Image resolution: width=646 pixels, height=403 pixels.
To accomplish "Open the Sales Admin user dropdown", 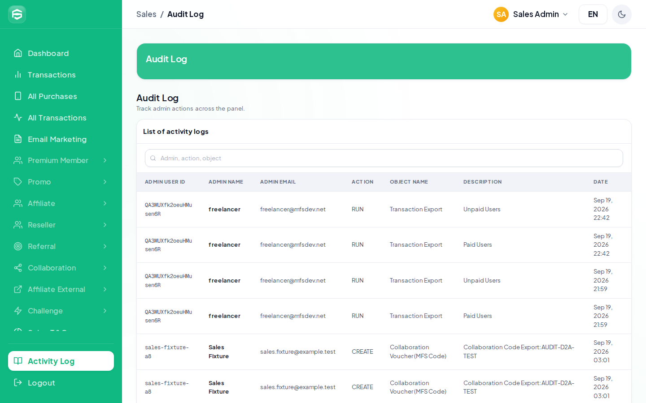I will (531, 14).
